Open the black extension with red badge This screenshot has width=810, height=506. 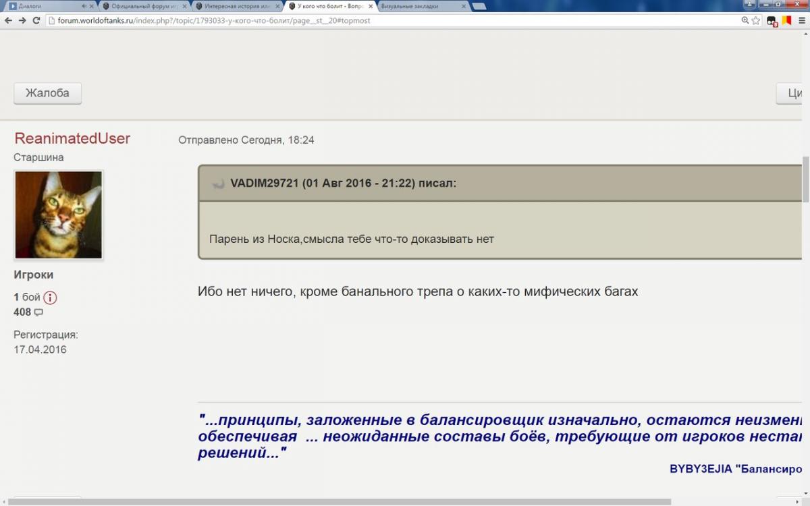pos(772,21)
